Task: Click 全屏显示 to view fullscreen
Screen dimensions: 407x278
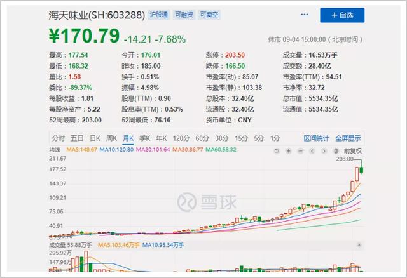Action: click(348, 138)
